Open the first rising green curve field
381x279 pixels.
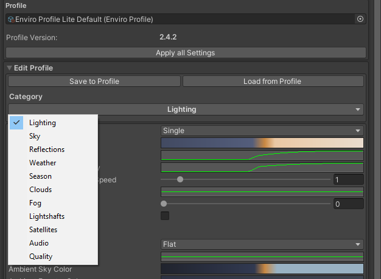click(x=262, y=155)
